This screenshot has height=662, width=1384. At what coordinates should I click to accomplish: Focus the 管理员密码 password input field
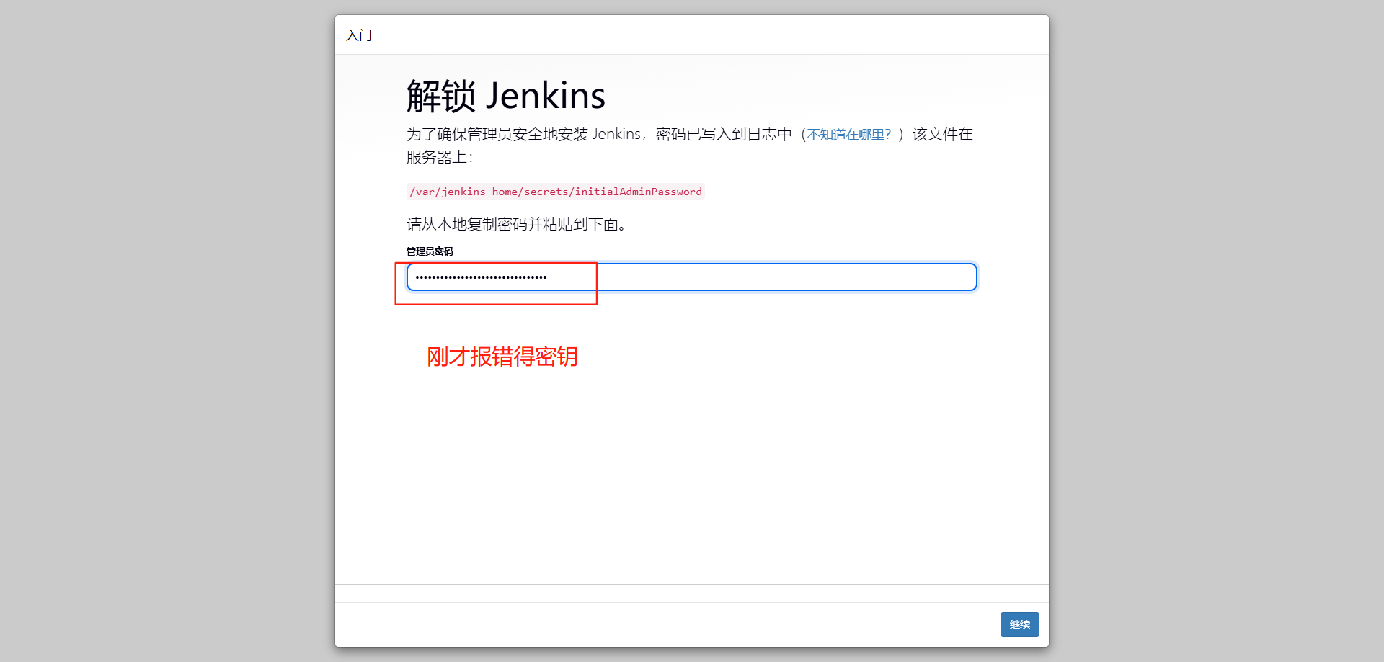[691, 277]
